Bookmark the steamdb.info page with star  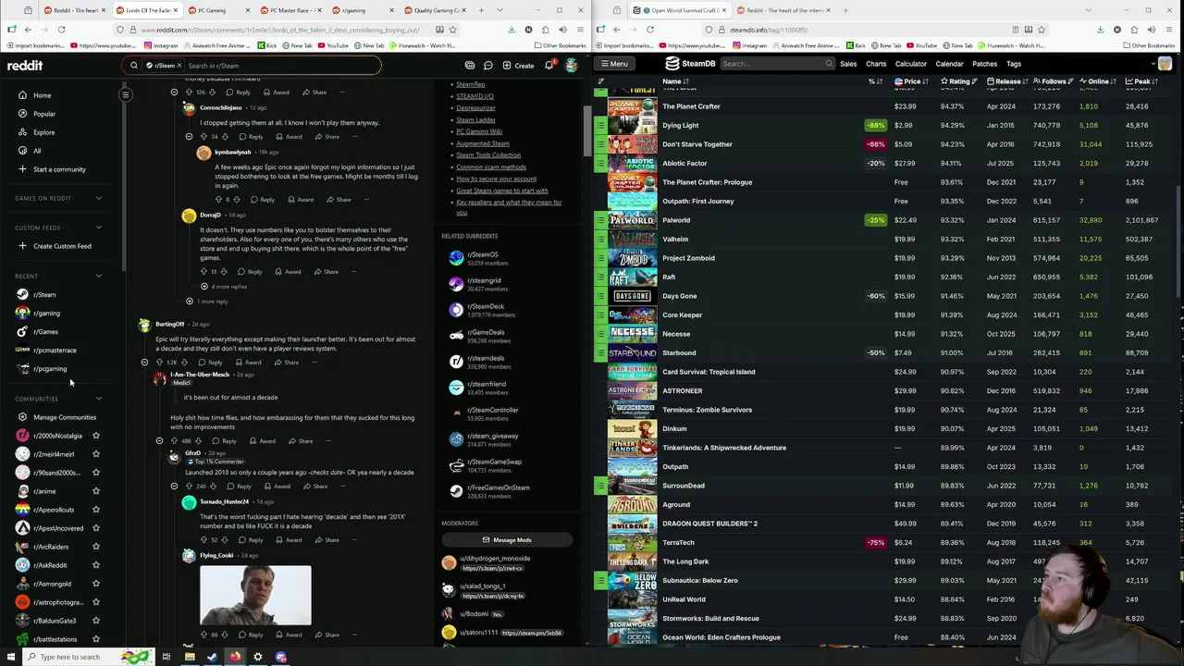1042,30
